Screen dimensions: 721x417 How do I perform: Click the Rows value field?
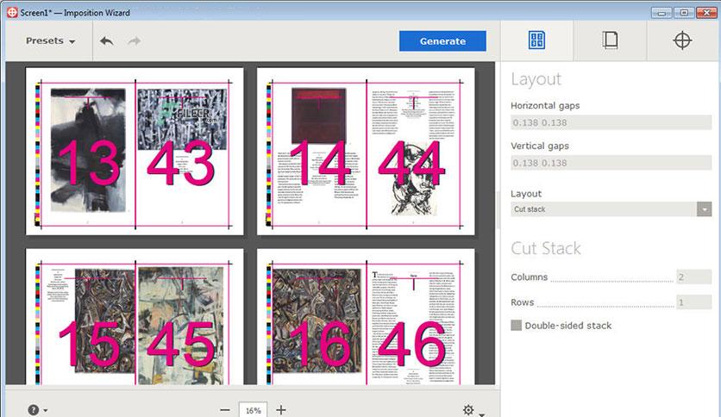tap(694, 302)
